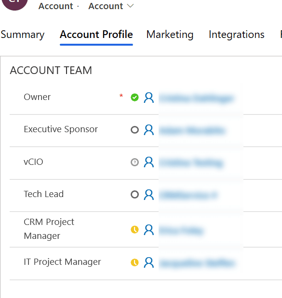The image size is (282, 298).
Task: Open the vCIO's linked user name
Action: 191,163
